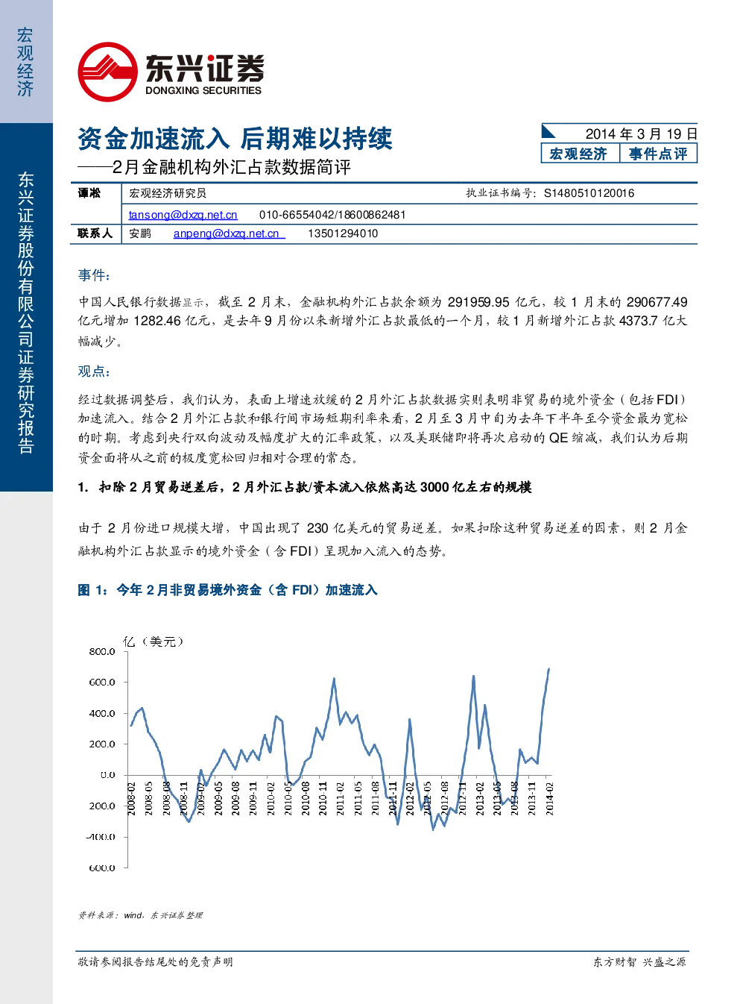Click the 宏观经济 vertical sidebar label
This screenshot has height=1004, width=740.
click(25, 62)
